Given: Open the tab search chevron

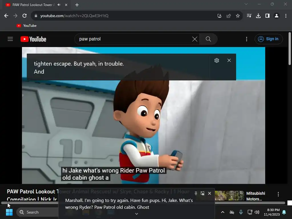Looking at the screenshot, I should click(x=246, y=4).
